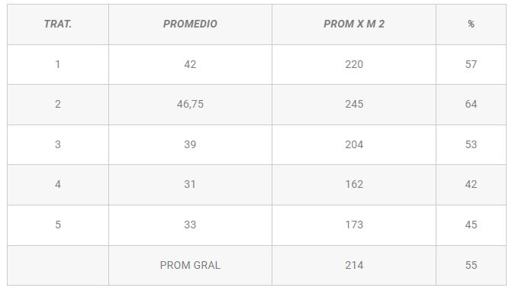The width and height of the screenshot is (512, 291).
Task: Click the general average value 214
Action: [x=354, y=265]
